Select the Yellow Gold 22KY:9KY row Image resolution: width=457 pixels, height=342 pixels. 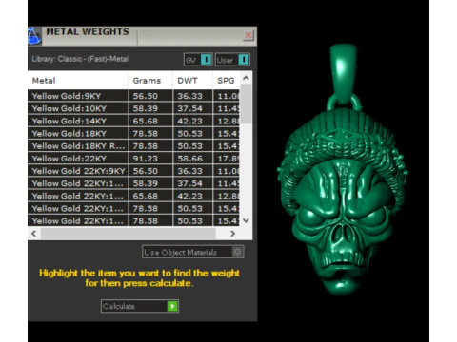[x=133, y=171]
